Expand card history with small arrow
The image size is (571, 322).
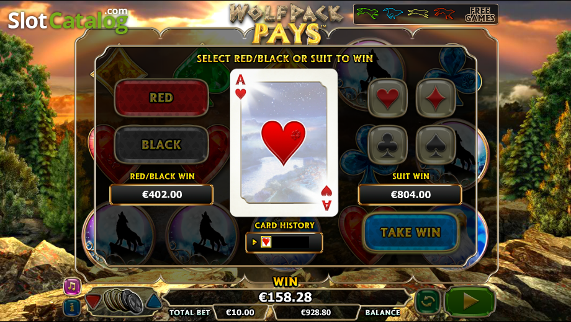pos(254,241)
